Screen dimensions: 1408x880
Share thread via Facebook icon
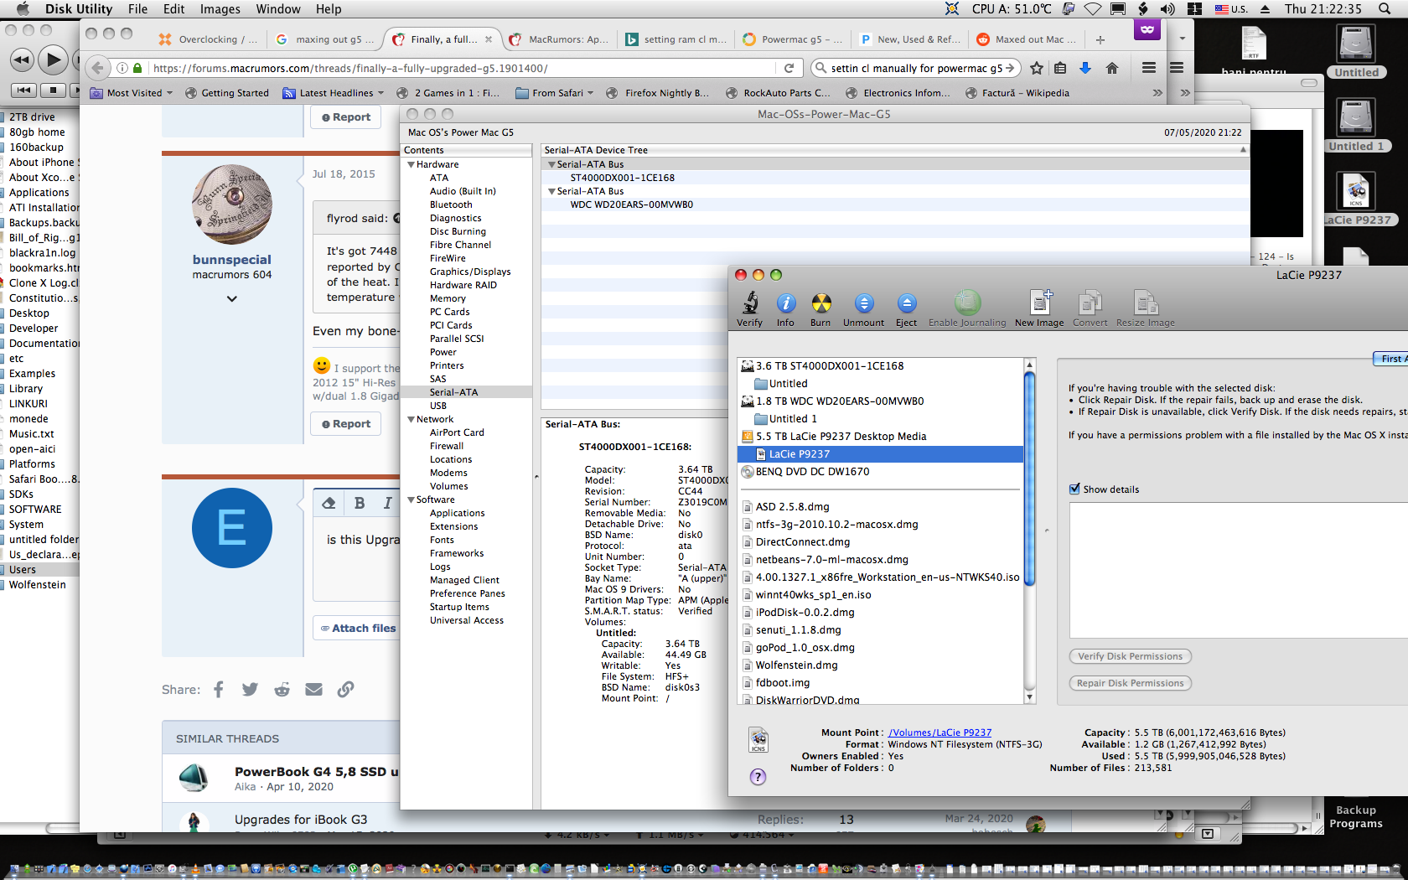pos(219,689)
